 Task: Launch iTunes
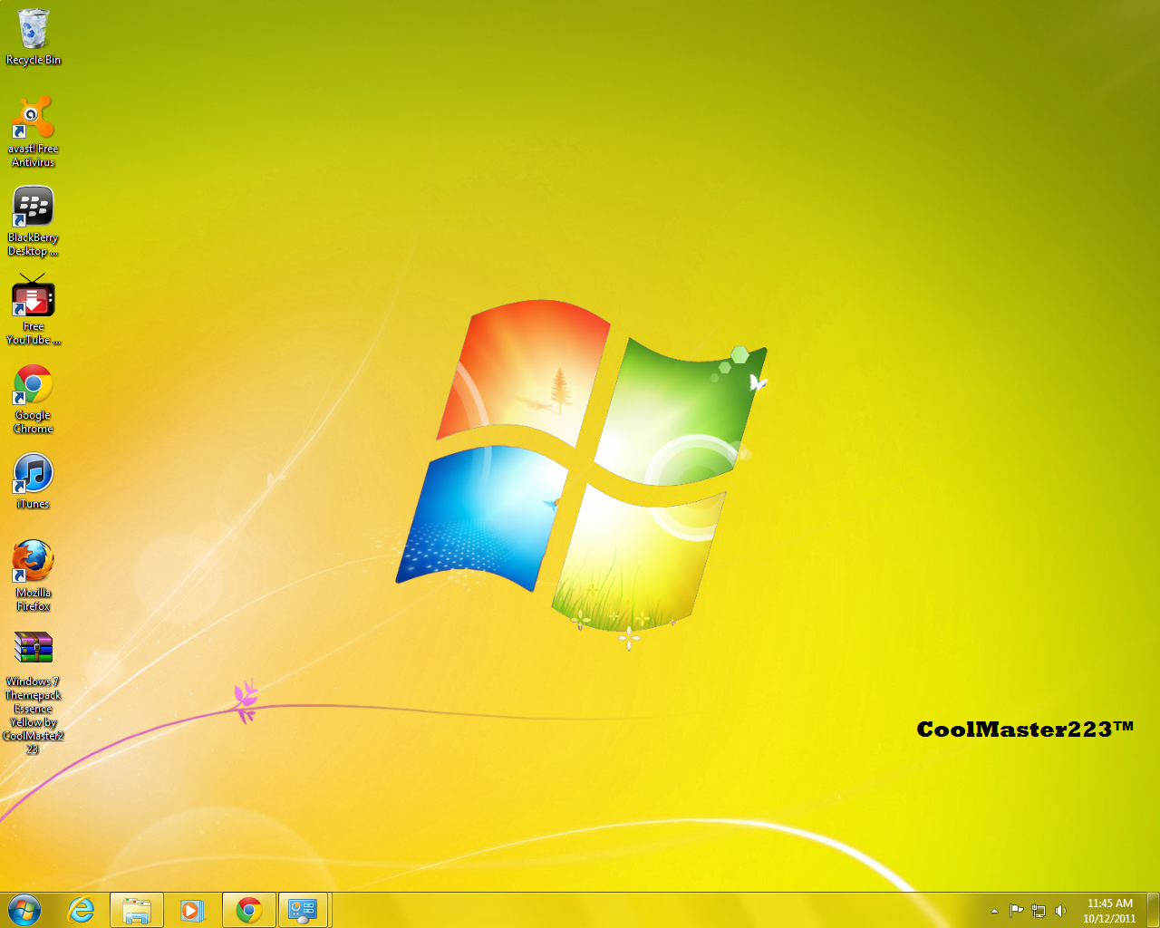34,473
